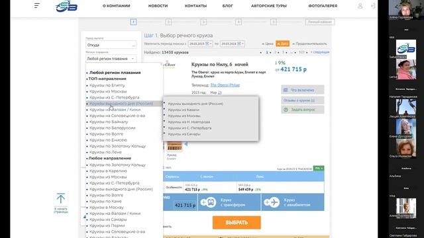424x238 pixels.
Task: Open 'НОВОСТИ' menu item
Action: coord(158,6)
